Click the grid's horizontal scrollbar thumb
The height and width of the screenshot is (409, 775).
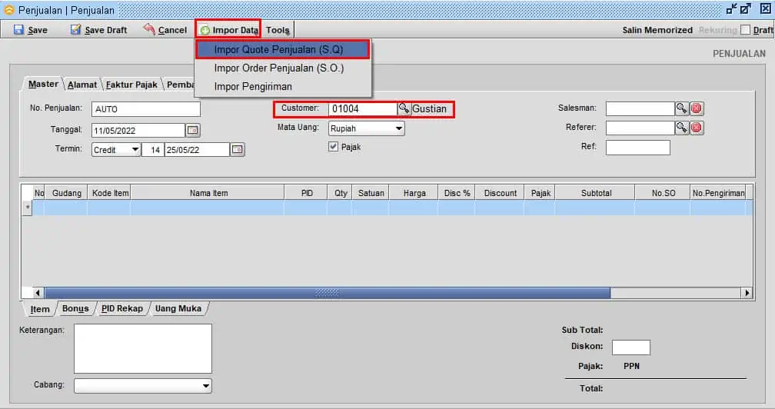pos(327,293)
